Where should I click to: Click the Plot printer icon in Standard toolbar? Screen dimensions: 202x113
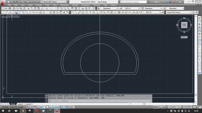14,8
